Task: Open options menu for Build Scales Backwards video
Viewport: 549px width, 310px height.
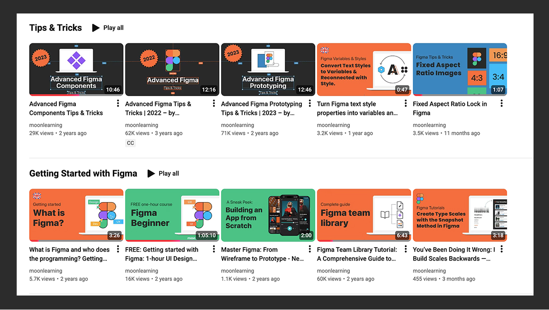Action: pyautogui.click(x=501, y=249)
